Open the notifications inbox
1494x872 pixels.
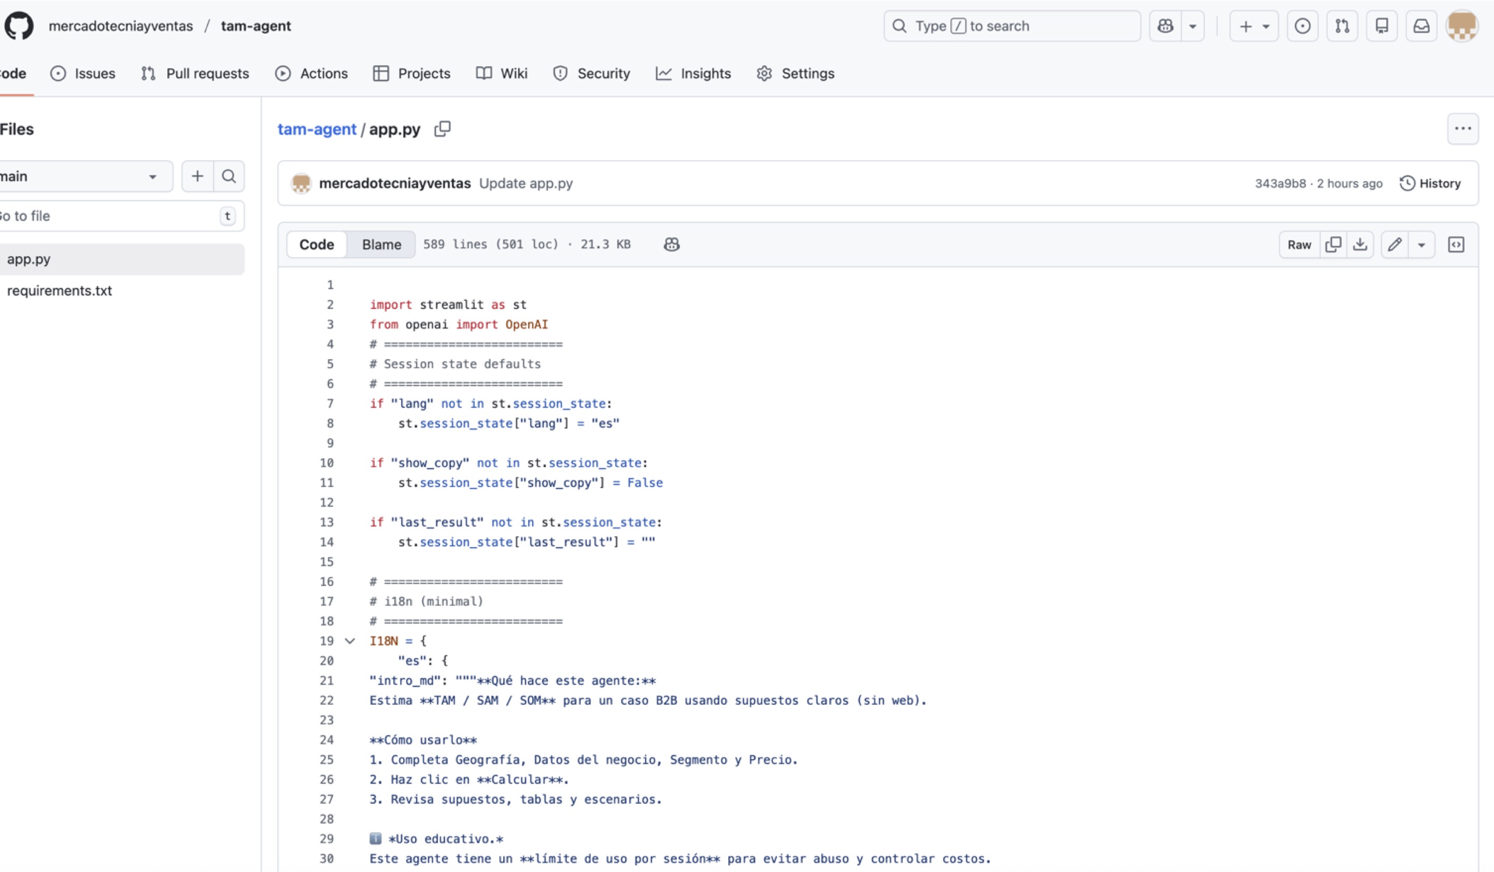[1421, 26]
